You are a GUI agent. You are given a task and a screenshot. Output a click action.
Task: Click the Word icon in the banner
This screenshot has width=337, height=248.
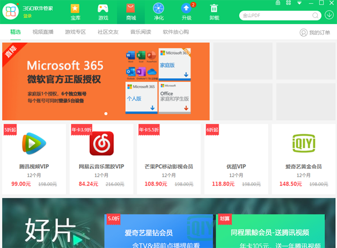(131, 56)
